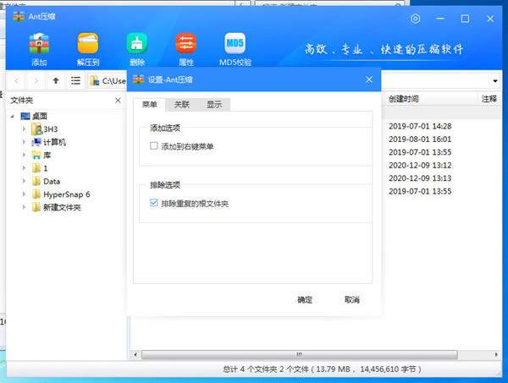Expand the 计算机 tree node
Screen dimensions: 508x383
(x=25, y=143)
